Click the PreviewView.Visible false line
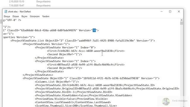This screenshot has width=190, height=107. 71,99
